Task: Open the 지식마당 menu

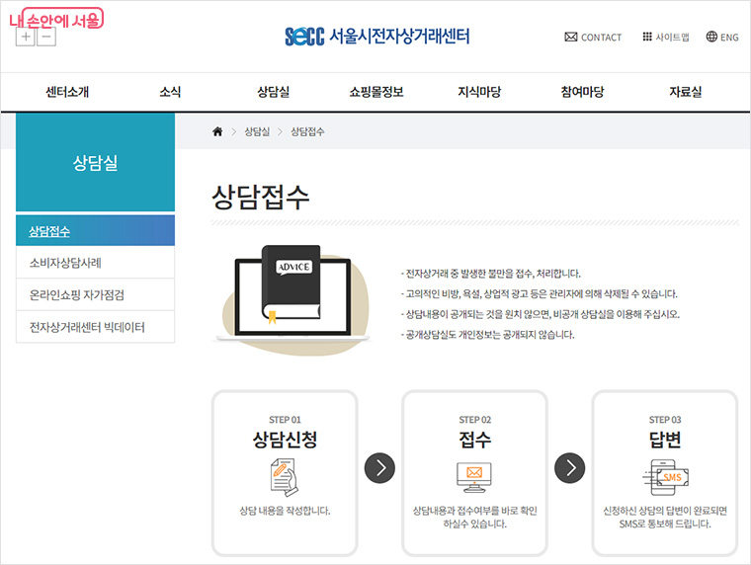Action: click(x=479, y=92)
